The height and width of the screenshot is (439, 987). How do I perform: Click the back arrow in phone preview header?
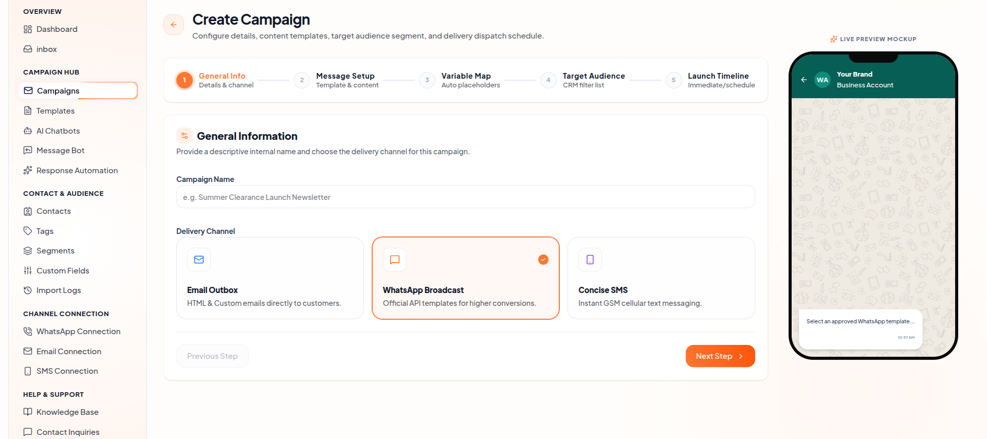(804, 80)
